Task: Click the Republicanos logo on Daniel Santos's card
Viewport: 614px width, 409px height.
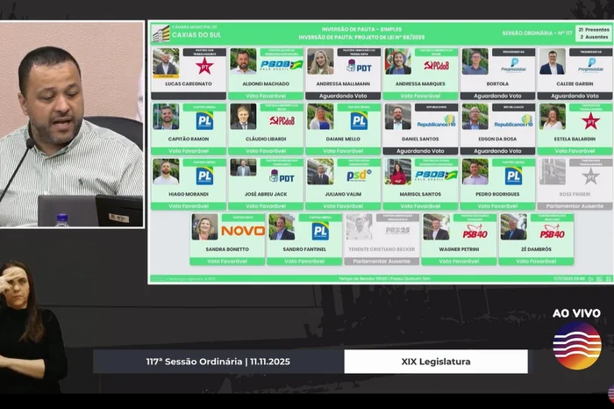Action: 436,120
